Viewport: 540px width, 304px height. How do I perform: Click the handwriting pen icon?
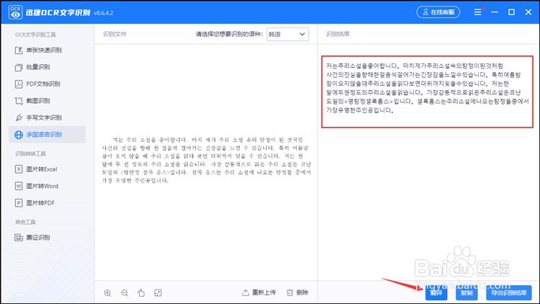(x=19, y=117)
